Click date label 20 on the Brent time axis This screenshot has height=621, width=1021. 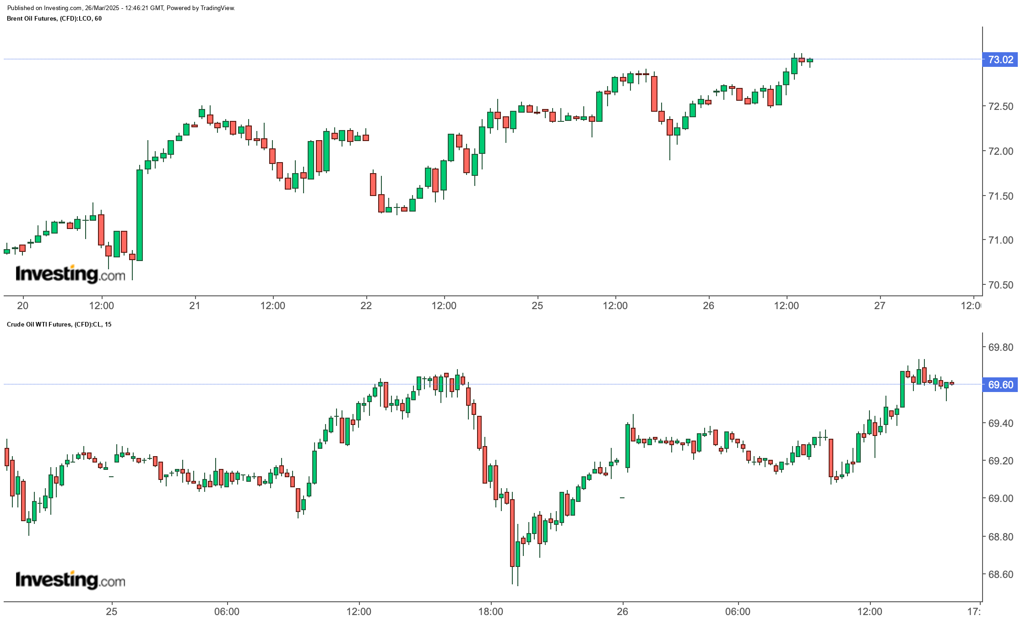click(x=22, y=305)
